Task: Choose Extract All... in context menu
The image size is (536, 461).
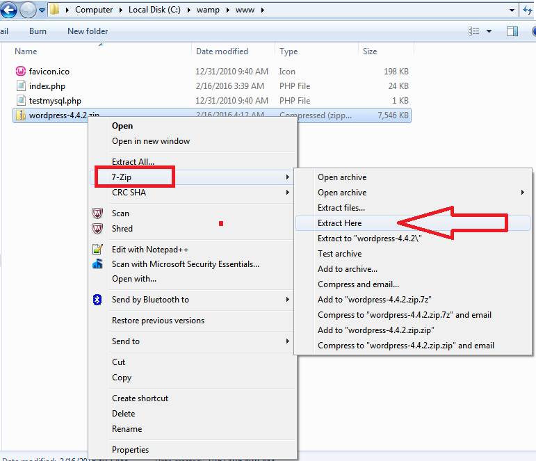Action: point(193,162)
